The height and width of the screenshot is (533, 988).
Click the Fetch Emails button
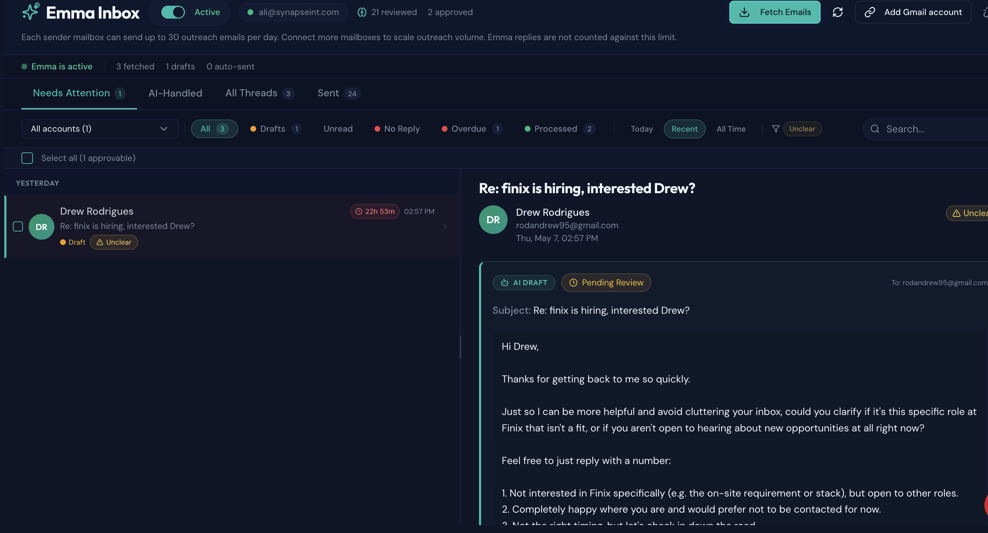click(775, 12)
